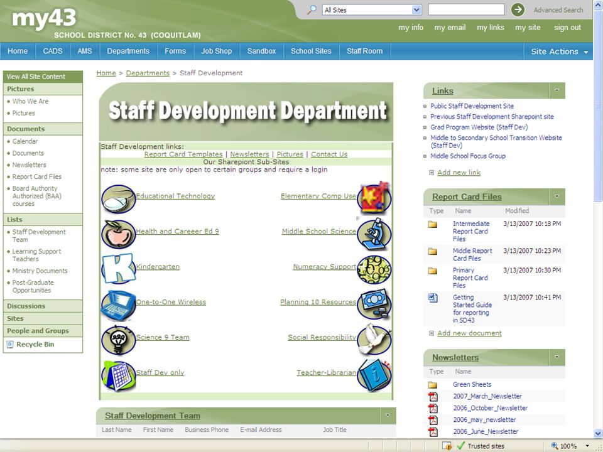The image size is (603, 452).
Task: Open Public Staff Development Site link
Action: point(472,106)
